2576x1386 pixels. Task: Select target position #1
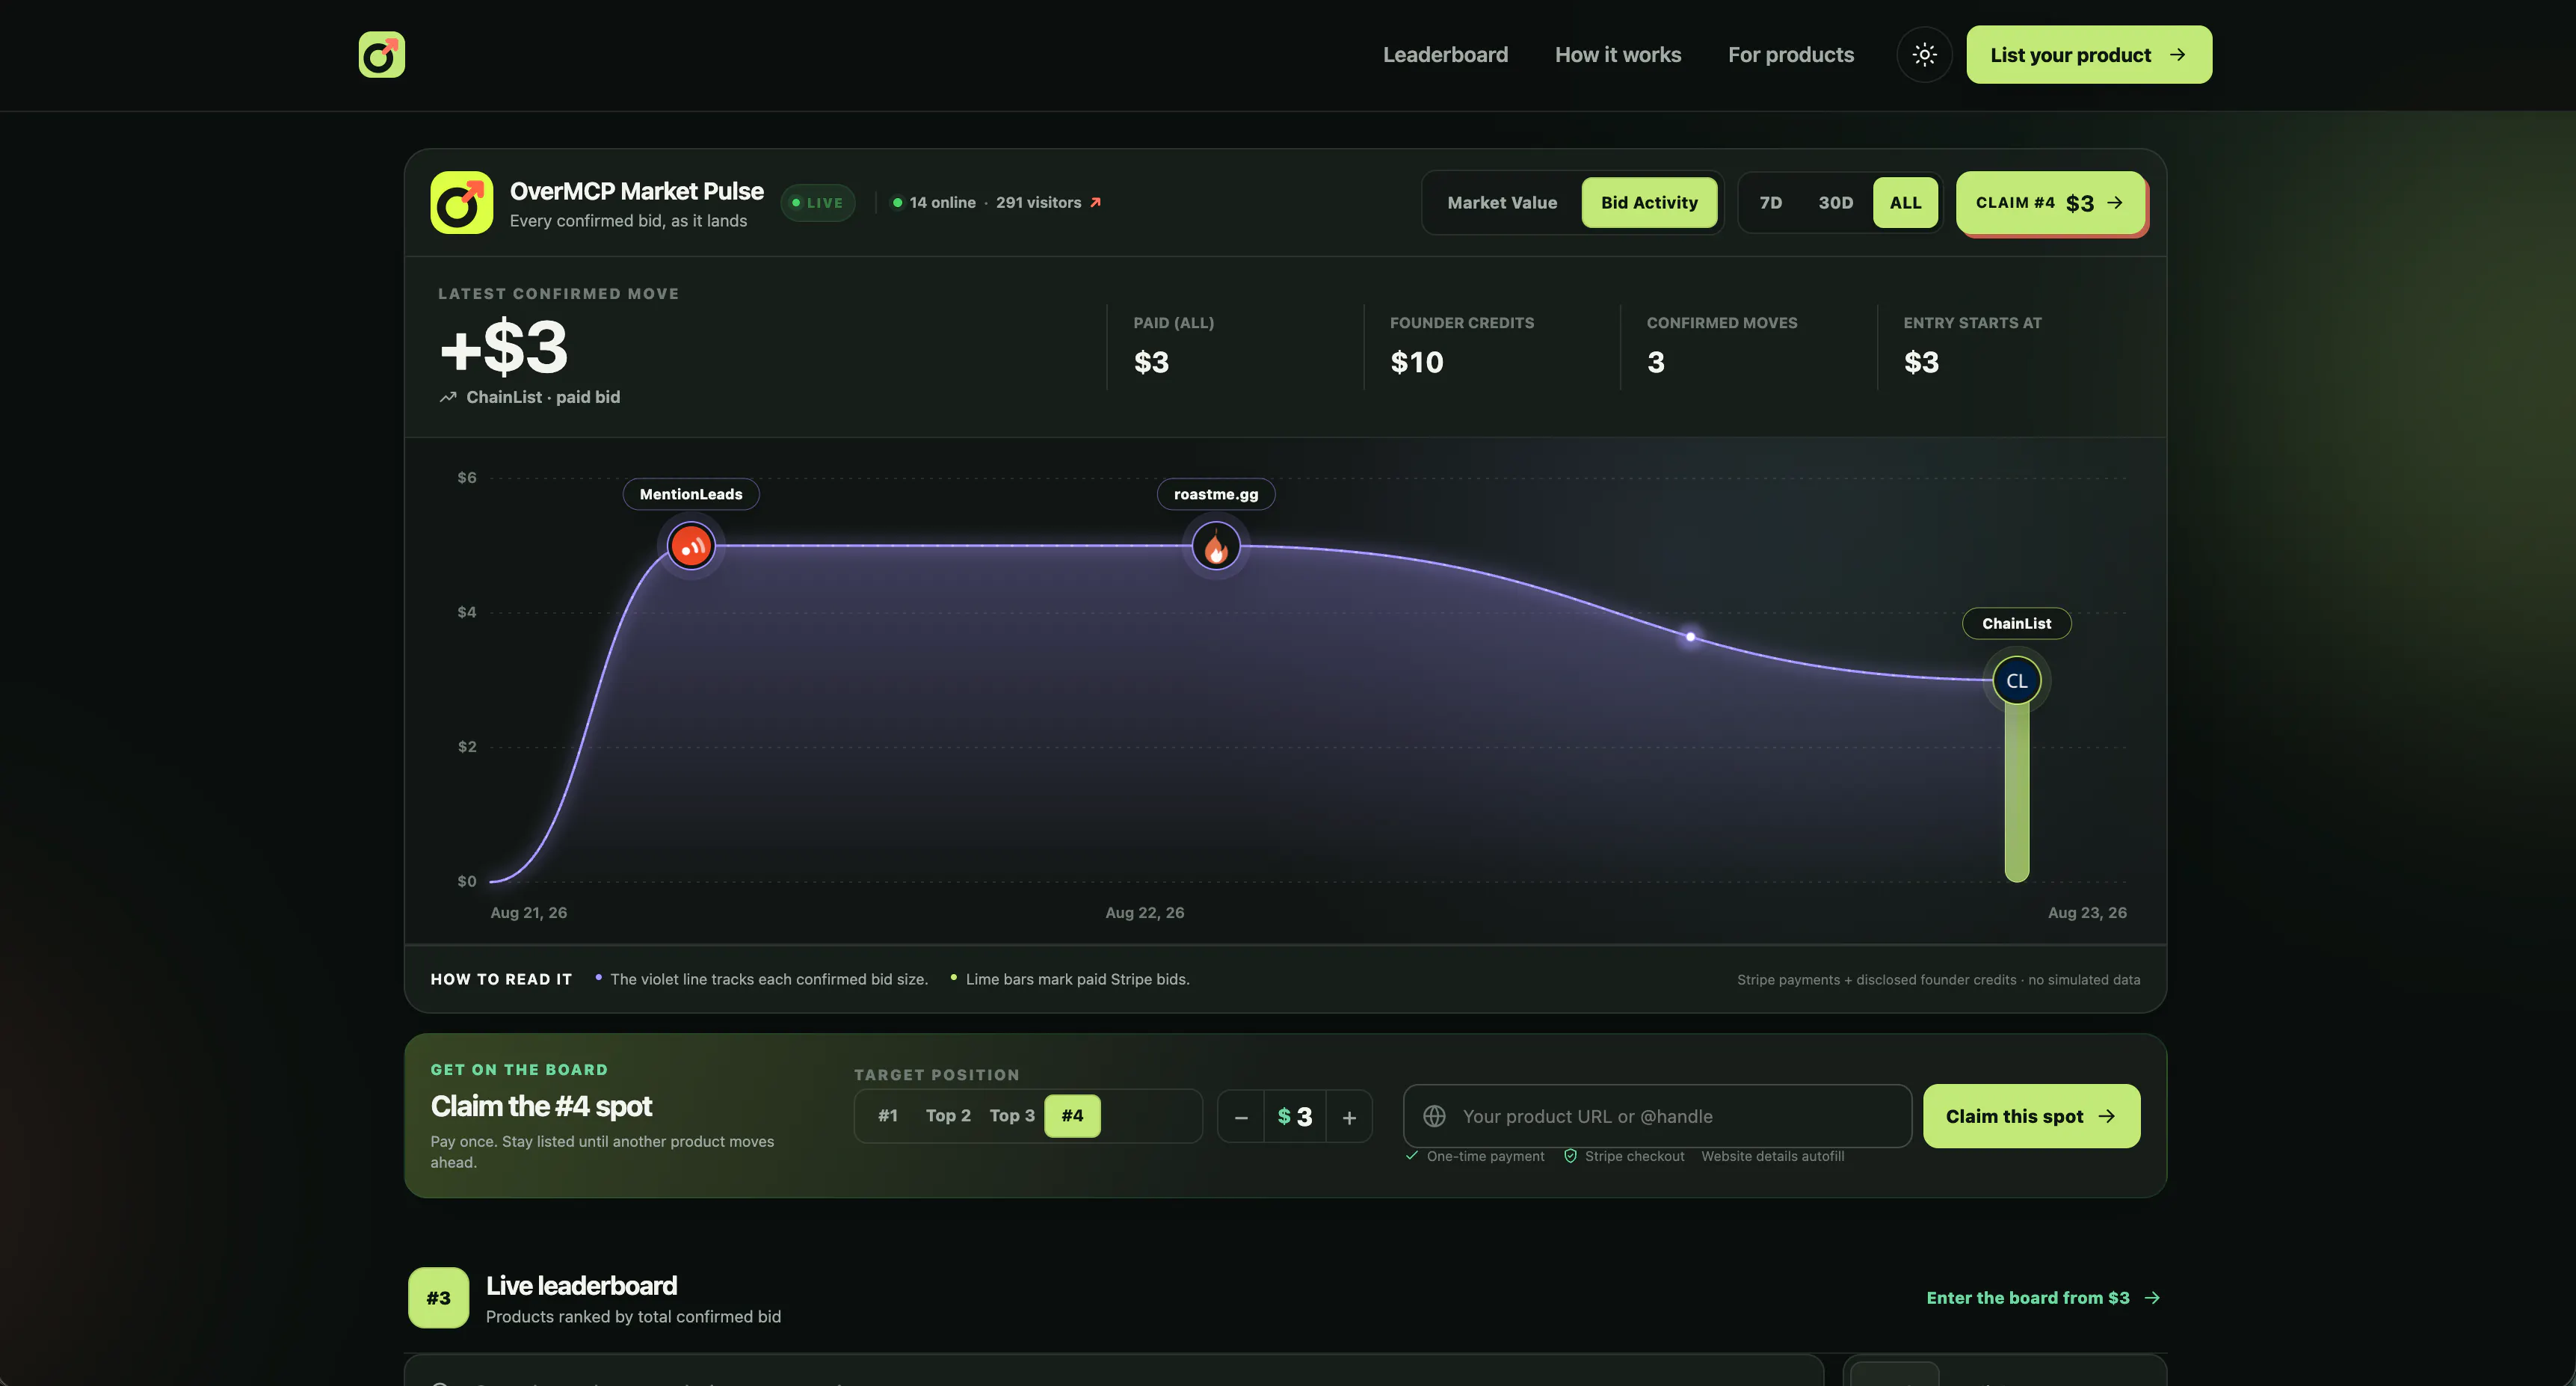click(888, 1116)
